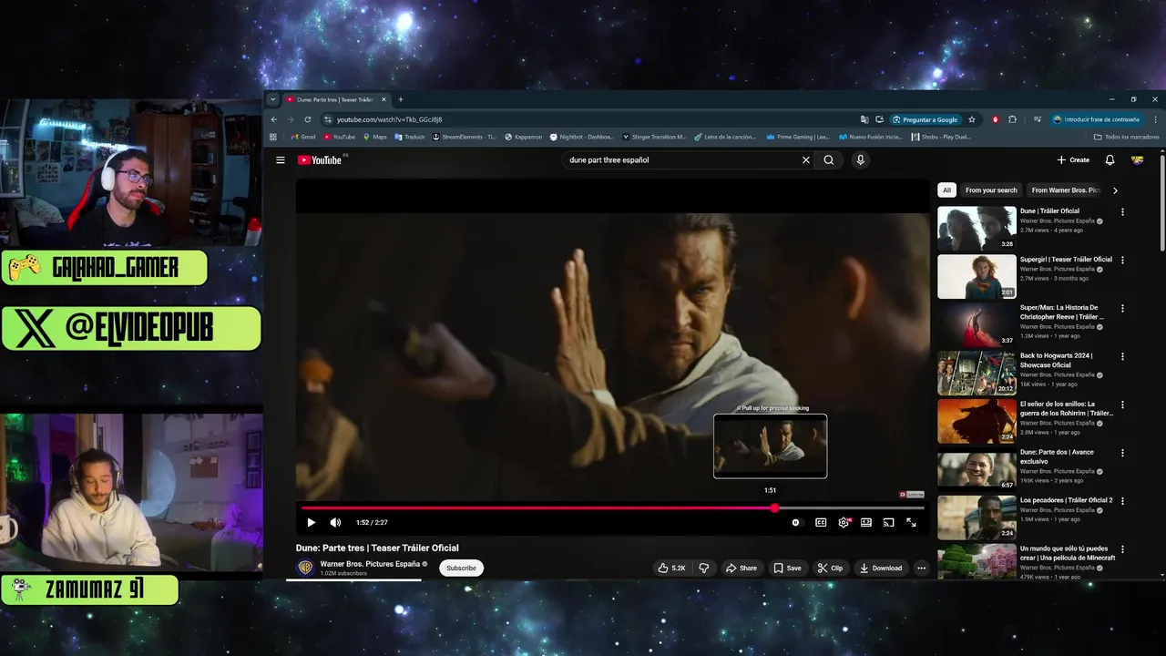Like the video with 5.2K likes
This screenshot has height=656, width=1166.
click(x=672, y=569)
